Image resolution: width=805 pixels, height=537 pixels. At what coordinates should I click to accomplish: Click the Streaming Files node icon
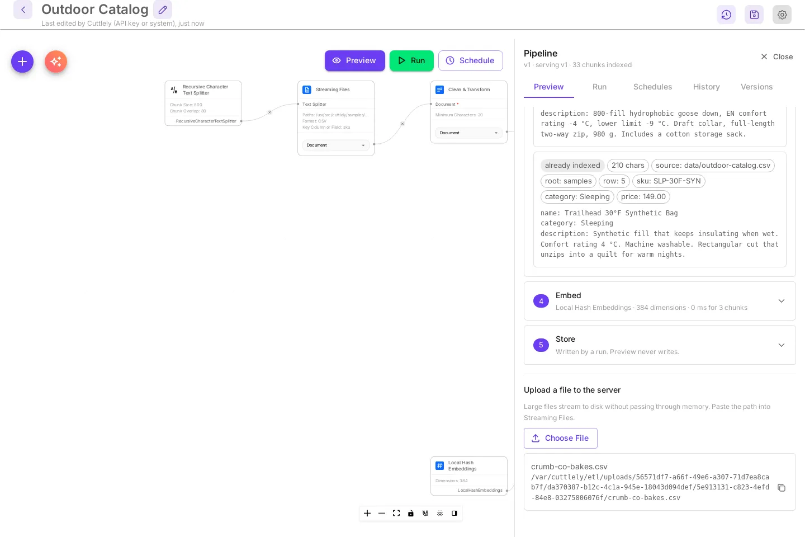(307, 89)
